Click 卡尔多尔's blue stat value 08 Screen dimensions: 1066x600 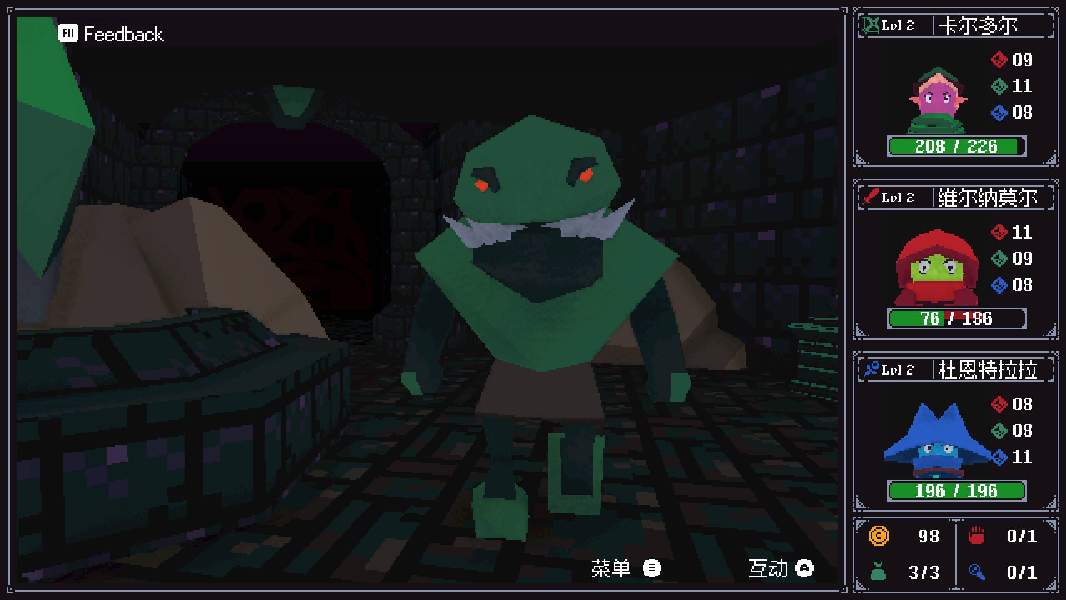(x=1023, y=112)
